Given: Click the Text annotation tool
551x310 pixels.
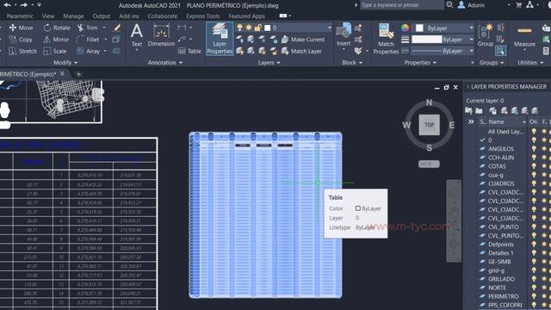Looking at the screenshot, I should (137, 35).
